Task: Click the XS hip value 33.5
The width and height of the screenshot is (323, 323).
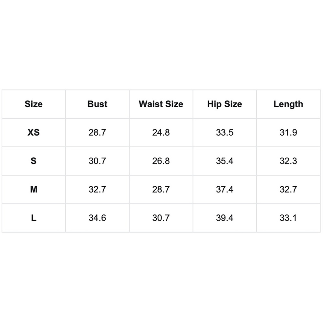Action: click(x=224, y=132)
